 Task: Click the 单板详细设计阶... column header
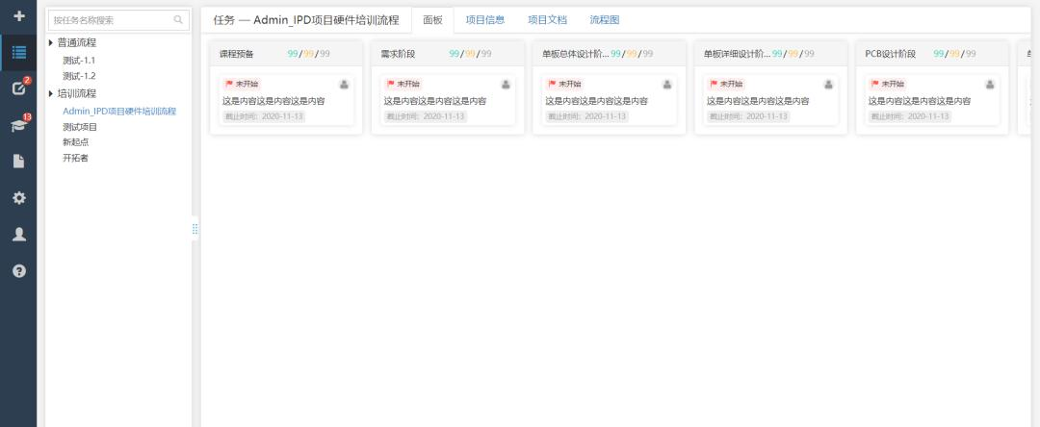coord(770,54)
